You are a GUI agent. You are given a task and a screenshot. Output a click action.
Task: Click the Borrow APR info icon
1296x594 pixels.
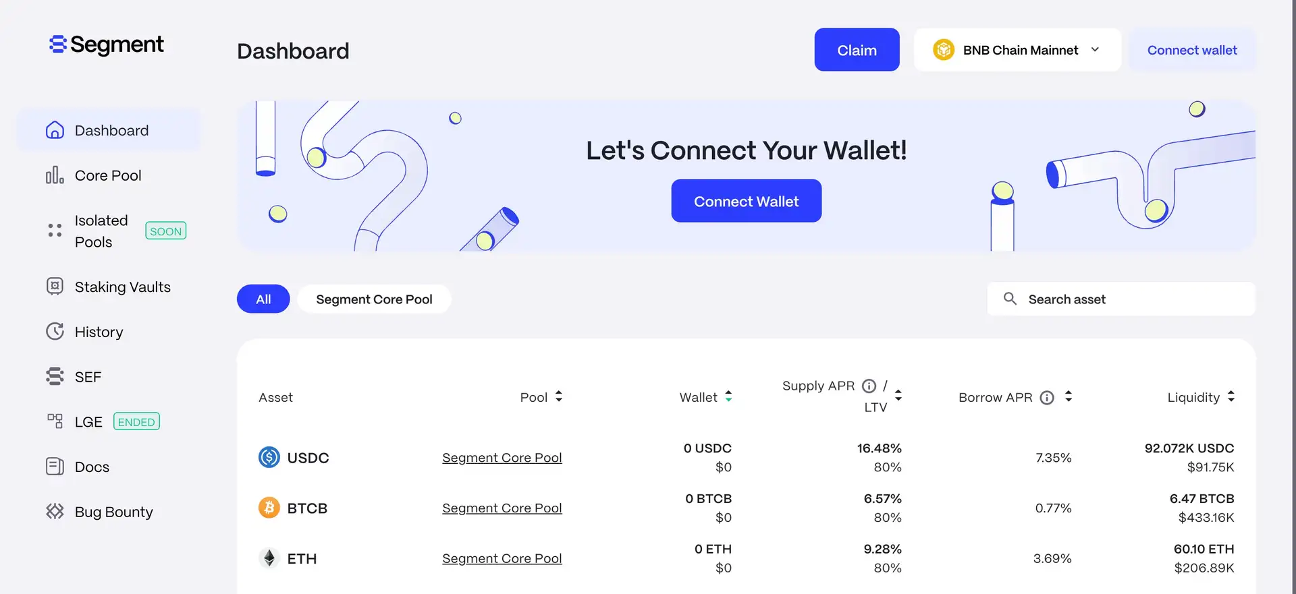pyautogui.click(x=1047, y=398)
